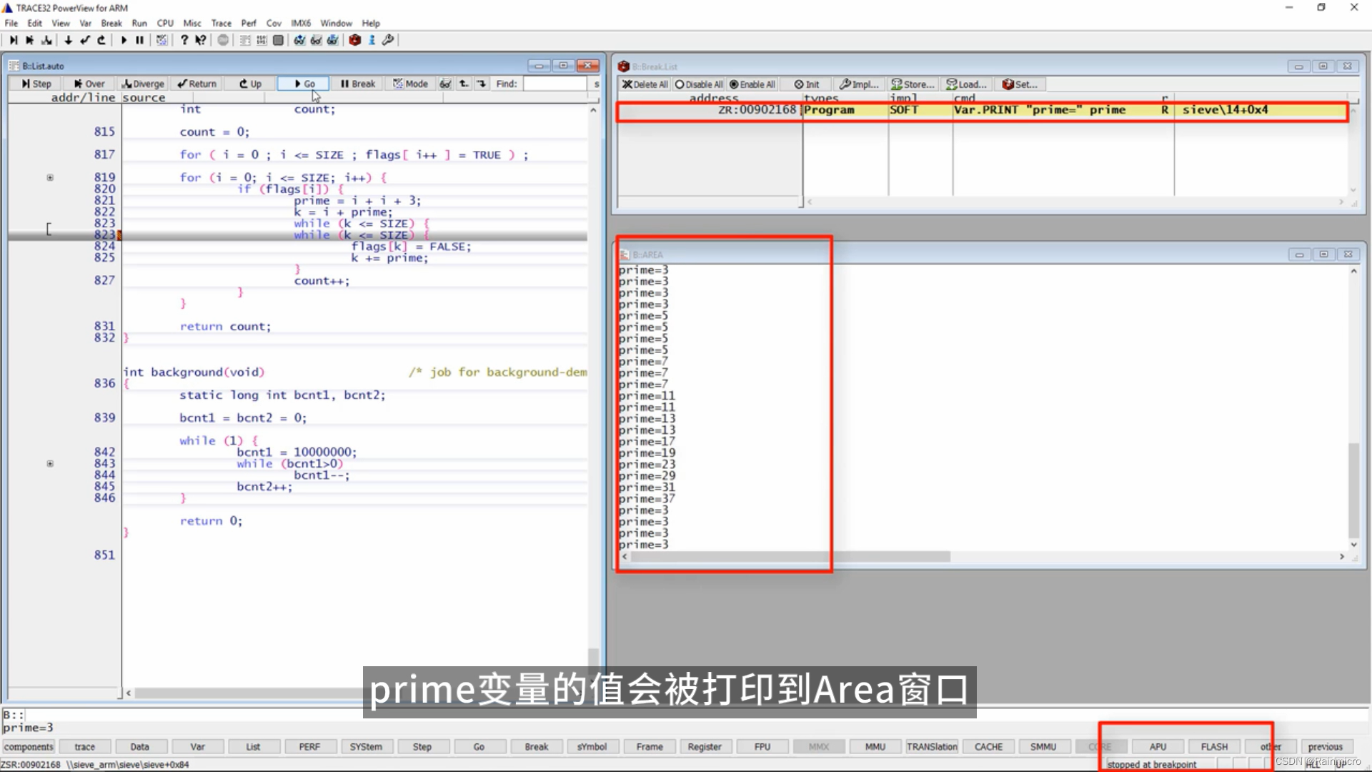Open the Window menu
1372x772 pixels.
(x=336, y=23)
